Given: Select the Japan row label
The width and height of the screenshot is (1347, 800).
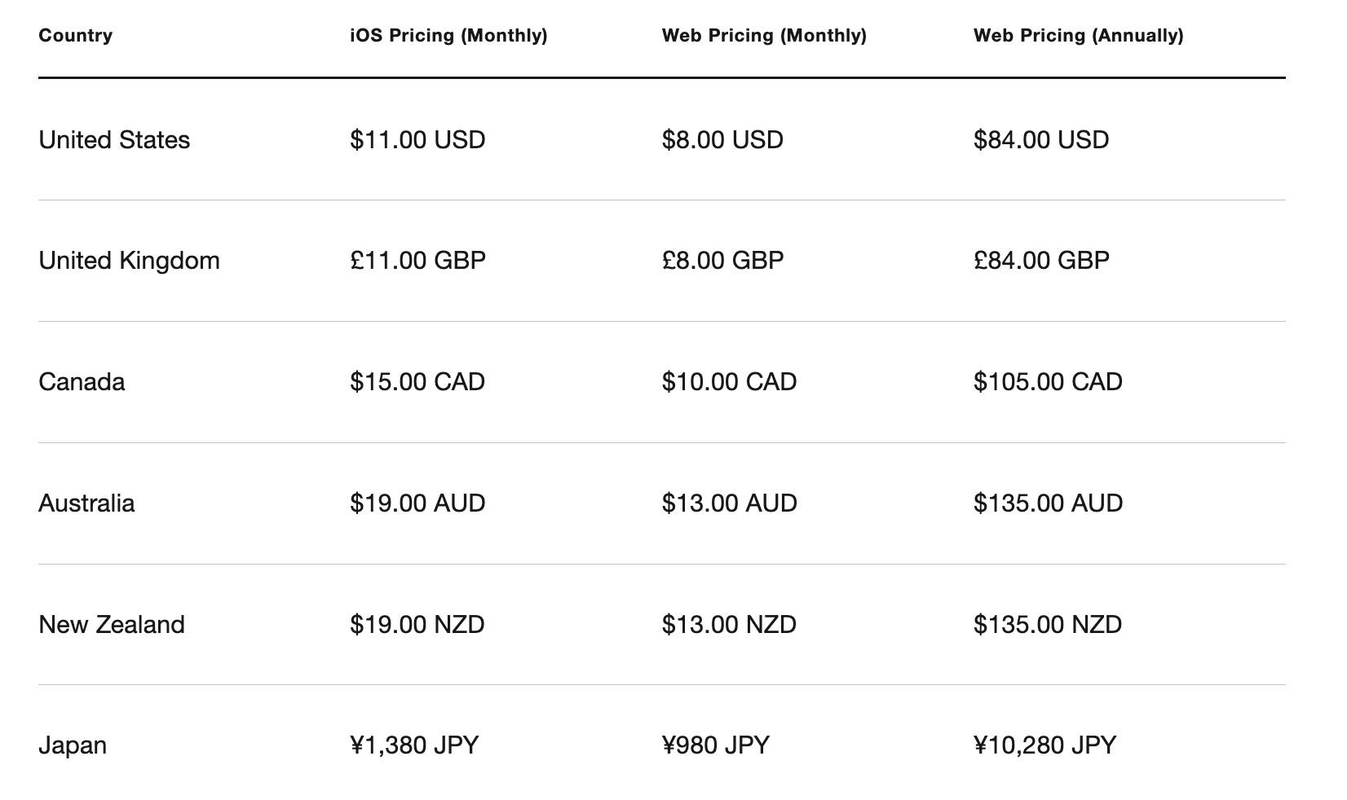Looking at the screenshot, I should coord(73,745).
